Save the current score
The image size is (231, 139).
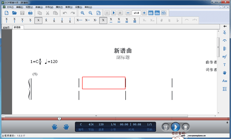(x=22, y=13)
